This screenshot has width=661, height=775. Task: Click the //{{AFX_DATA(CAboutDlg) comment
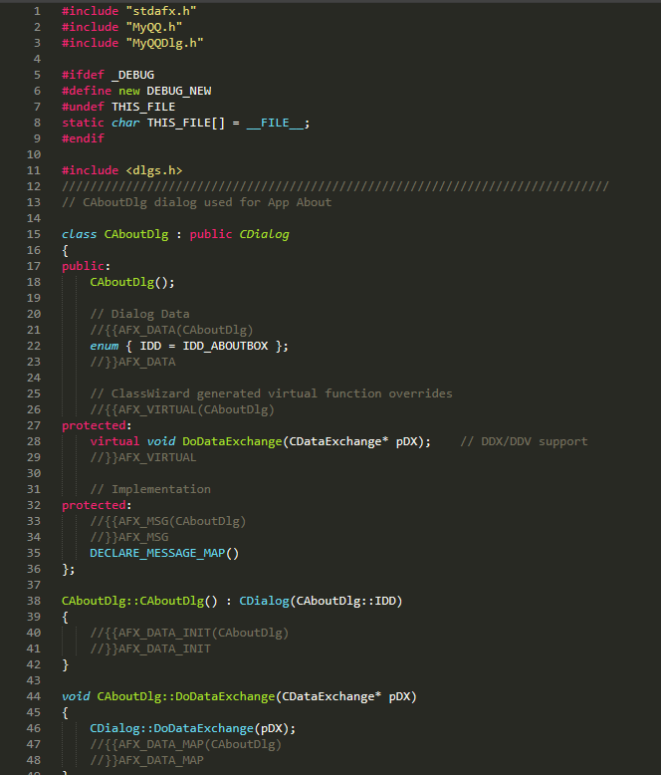pyautogui.click(x=171, y=330)
